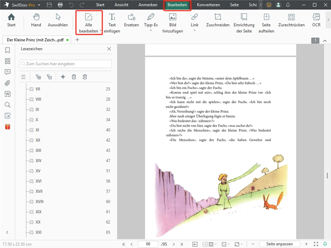Delete selected bookmark trash icon
331x248 pixels.
[74, 77]
